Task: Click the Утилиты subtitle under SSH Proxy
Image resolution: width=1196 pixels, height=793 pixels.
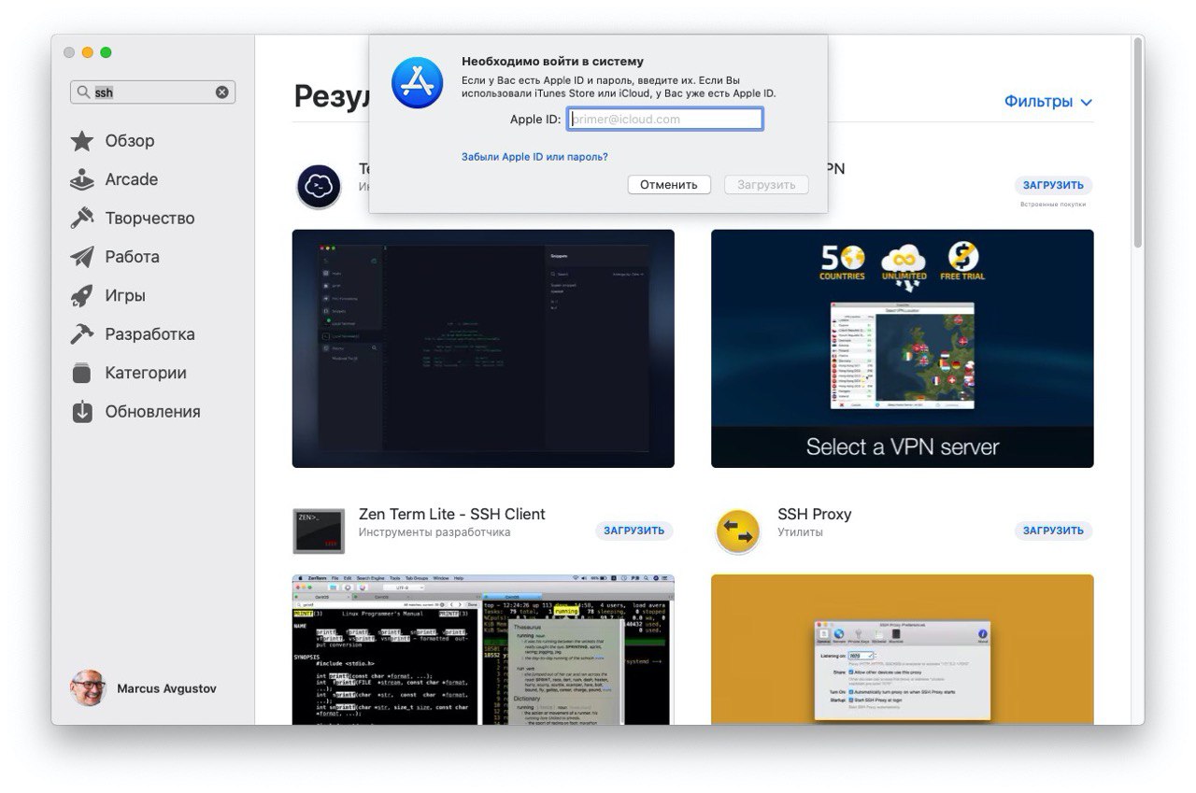Action: click(x=800, y=532)
